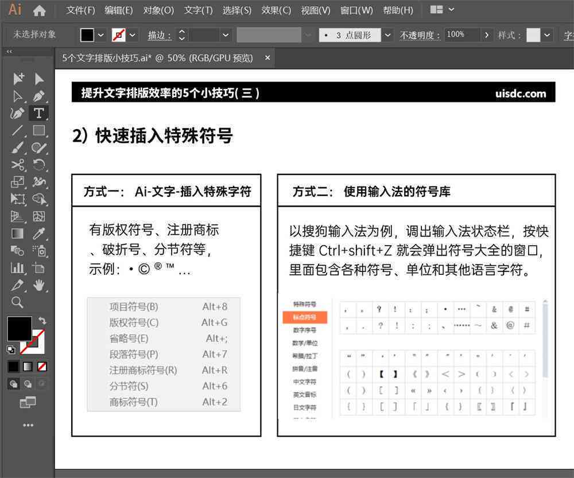Select the Scale tool
This screenshot has width=574, height=478.
[17, 182]
